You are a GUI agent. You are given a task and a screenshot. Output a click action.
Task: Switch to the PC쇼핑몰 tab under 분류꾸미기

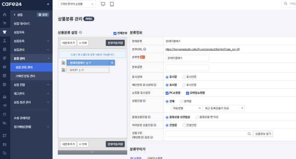point(136,158)
